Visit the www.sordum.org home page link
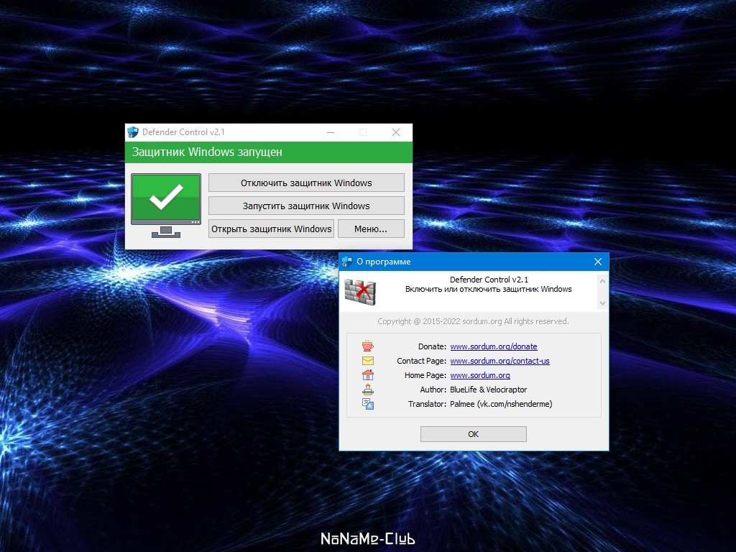 479,375
